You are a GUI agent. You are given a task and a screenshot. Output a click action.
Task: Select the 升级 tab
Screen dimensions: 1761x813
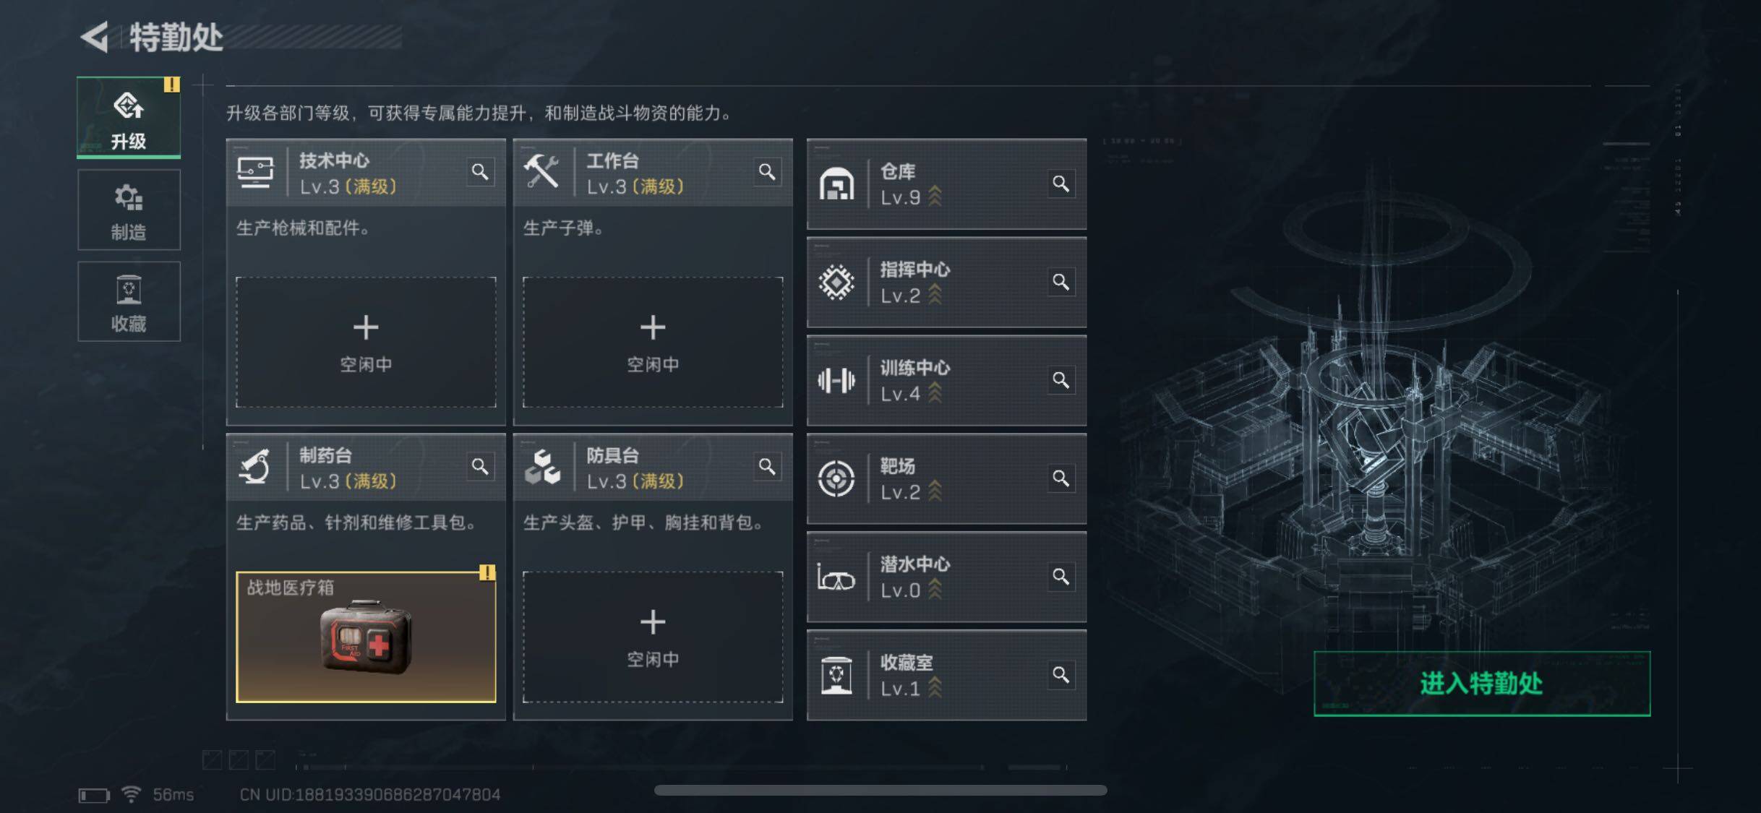(129, 118)
